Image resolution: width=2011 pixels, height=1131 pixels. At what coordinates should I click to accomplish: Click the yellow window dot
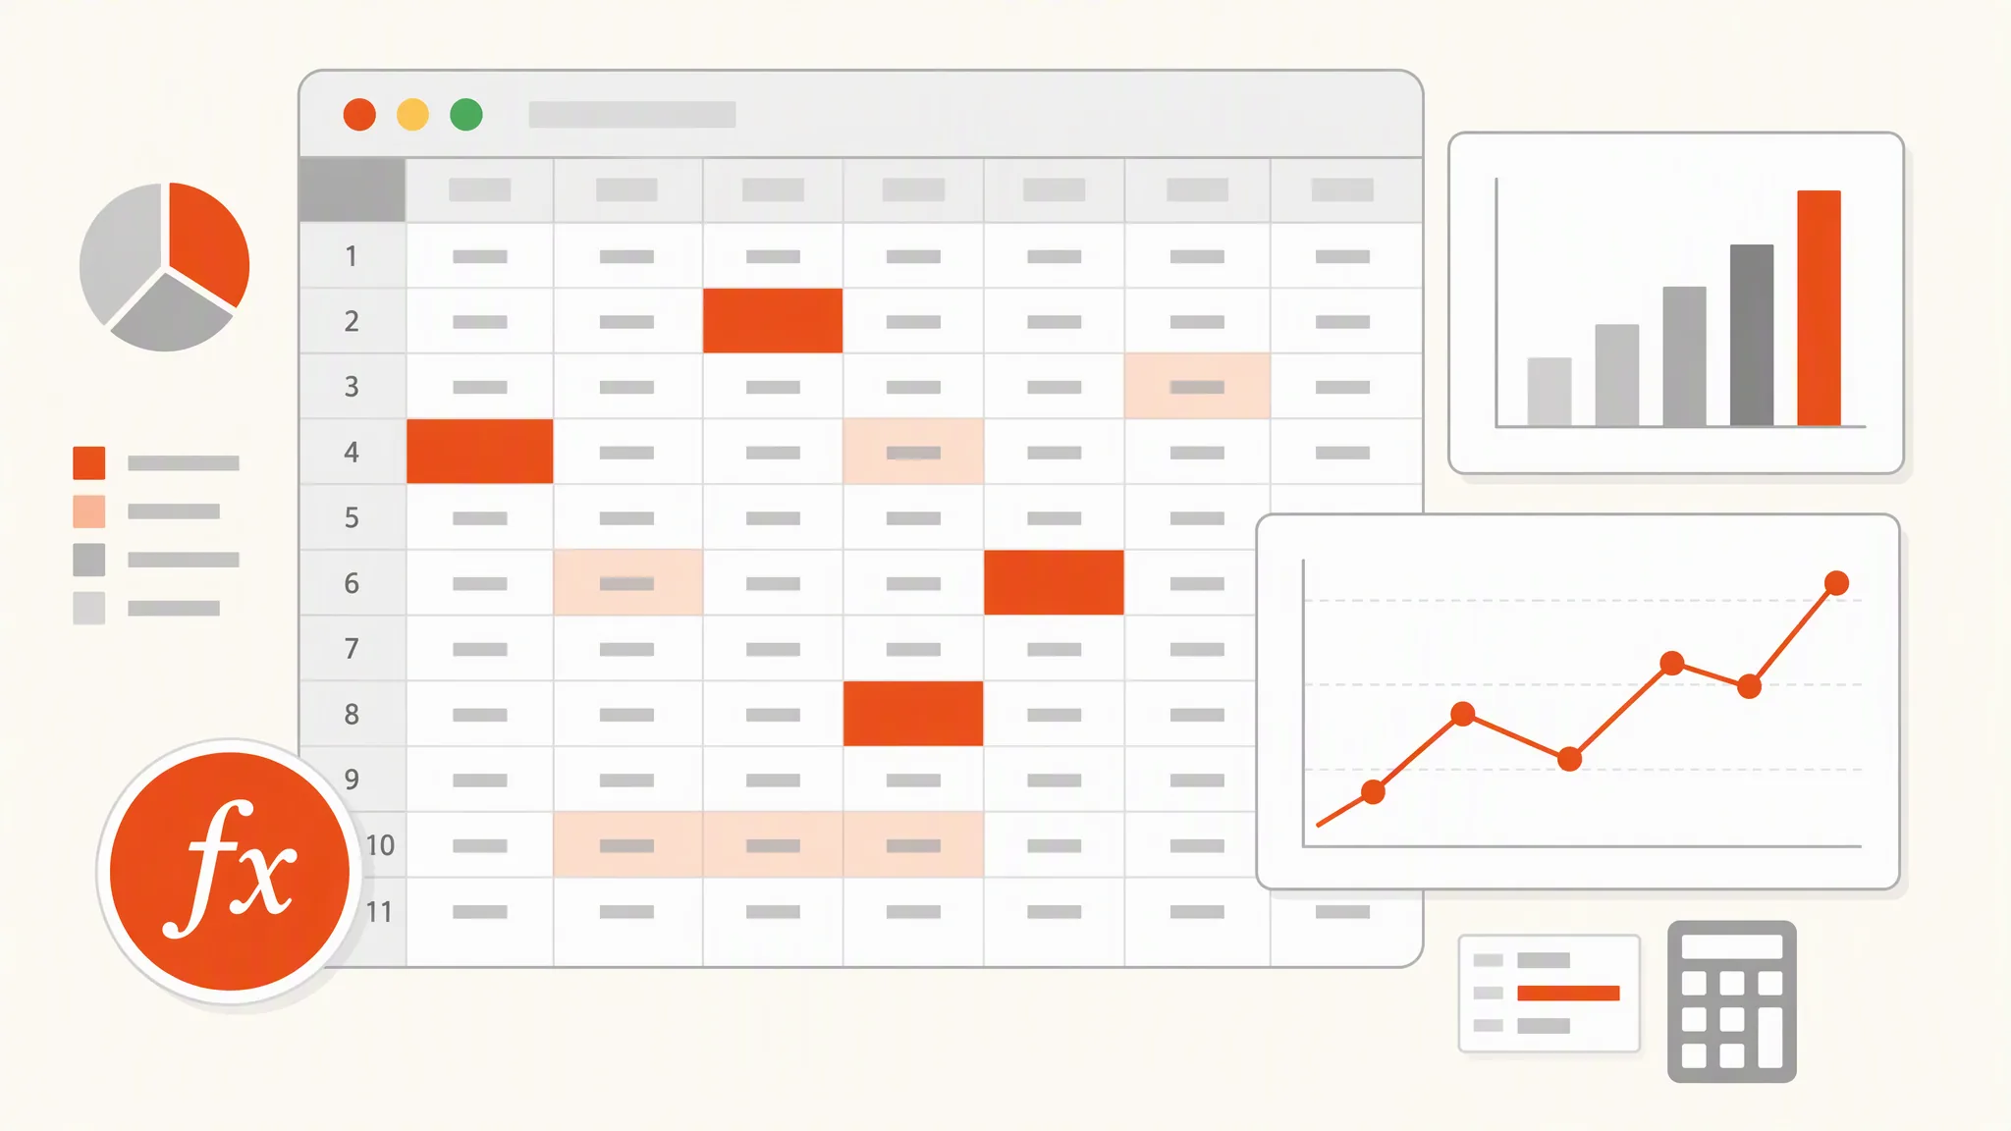412,115
